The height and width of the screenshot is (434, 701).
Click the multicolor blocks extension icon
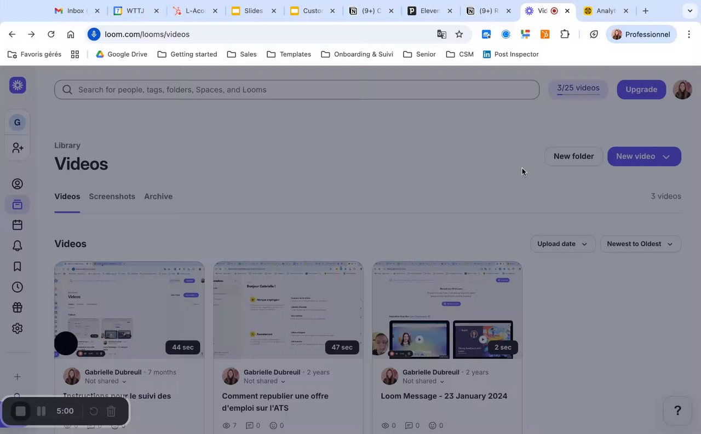pos(525,34)
